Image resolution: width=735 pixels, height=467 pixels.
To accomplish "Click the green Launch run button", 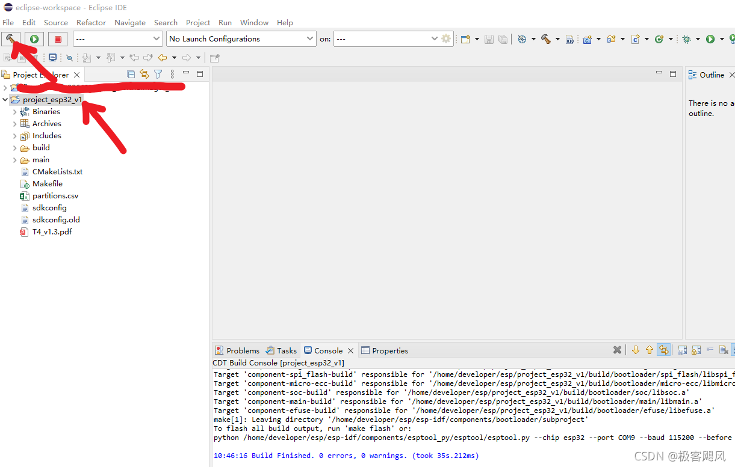I will (34, 38).
